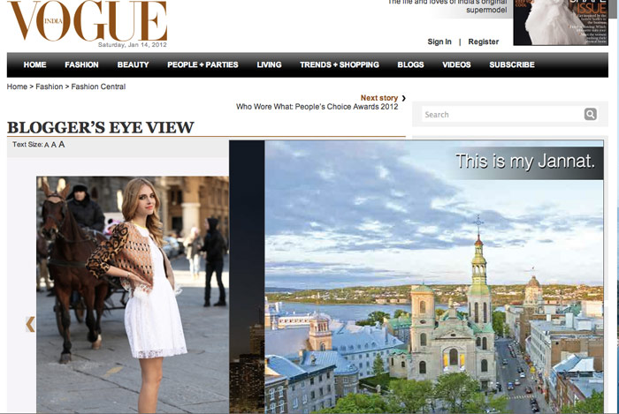The image size is (619, 414).
Task: Click the Next story arrow
Action: point(403,98)
